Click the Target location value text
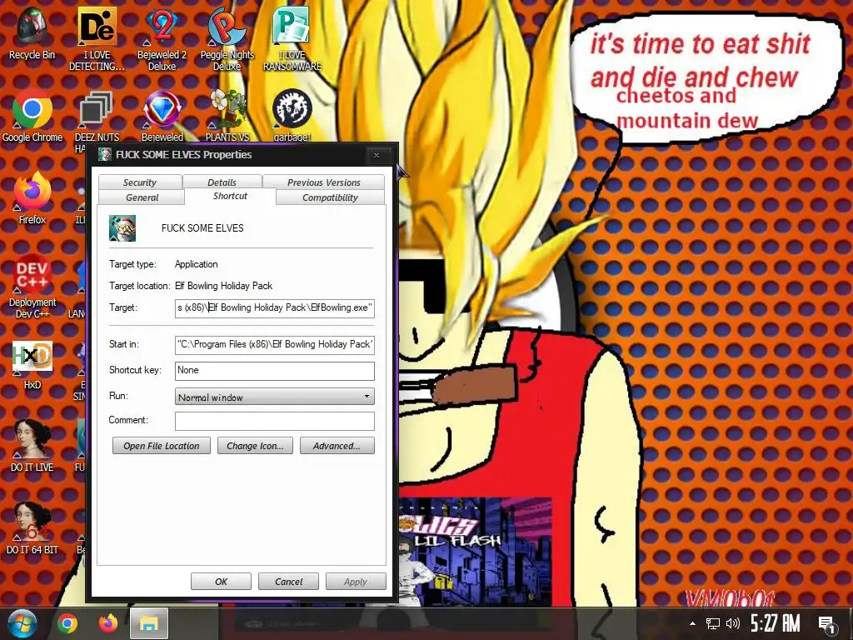 pos(223,286)
